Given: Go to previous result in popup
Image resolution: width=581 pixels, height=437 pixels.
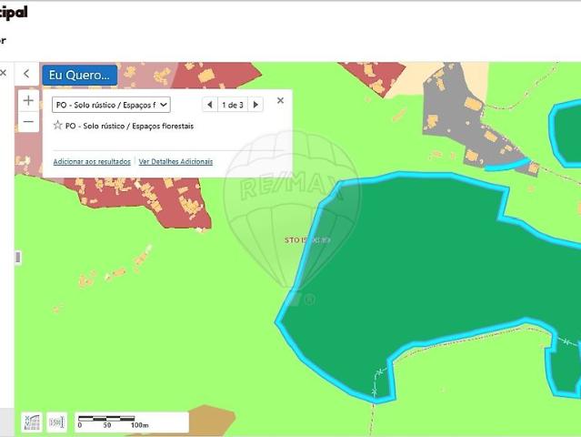Looking at the screenshot, I should (209, 105).
